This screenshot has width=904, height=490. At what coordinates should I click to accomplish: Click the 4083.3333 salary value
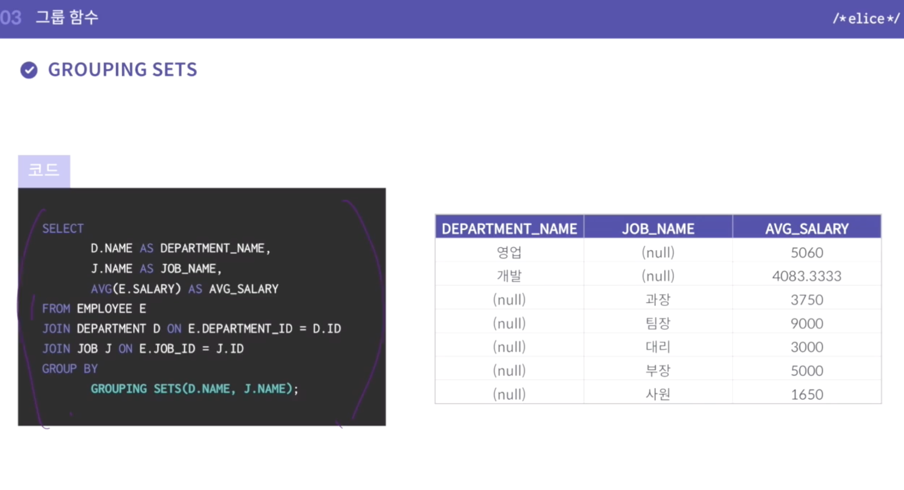(x=807, y=276)
